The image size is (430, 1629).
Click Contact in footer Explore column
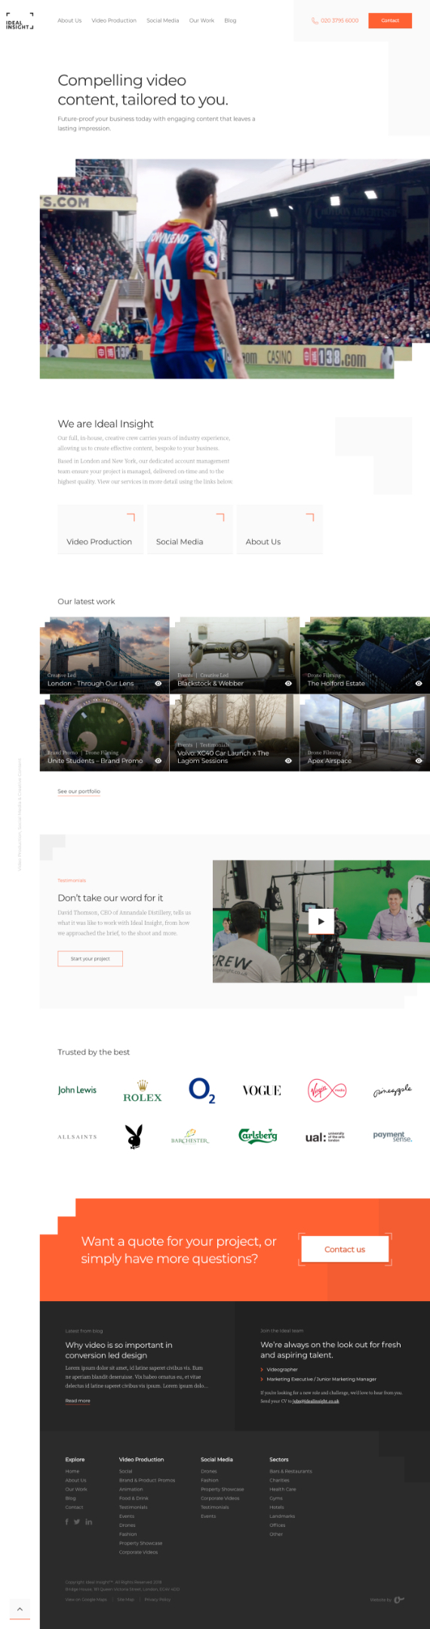click(74, 1507)
